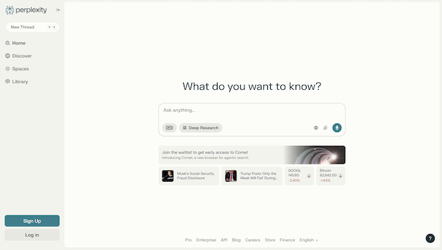
Task: Toggle the search mode pill beside Deep Research
Action: click(x=169, y=128)
